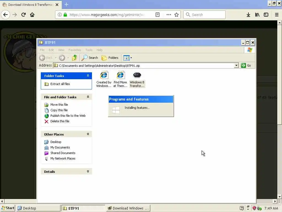The height and width of the screenshot is (212, 282).
Task: Click Extract all files
Action: (x=60, y=84)
